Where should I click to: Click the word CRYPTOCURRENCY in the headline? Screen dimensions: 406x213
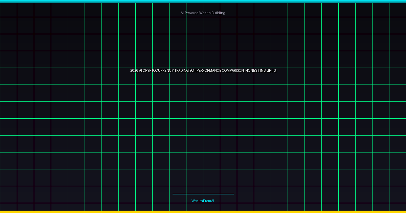click(158, 70)
